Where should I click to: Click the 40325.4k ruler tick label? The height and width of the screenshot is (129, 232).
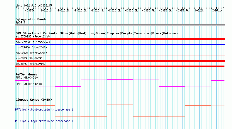point(97,10)
